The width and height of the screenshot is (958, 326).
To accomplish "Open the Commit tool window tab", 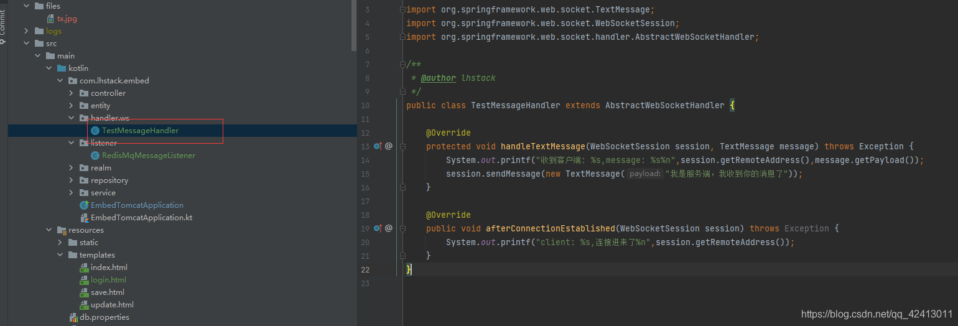I will coord(3,25).
